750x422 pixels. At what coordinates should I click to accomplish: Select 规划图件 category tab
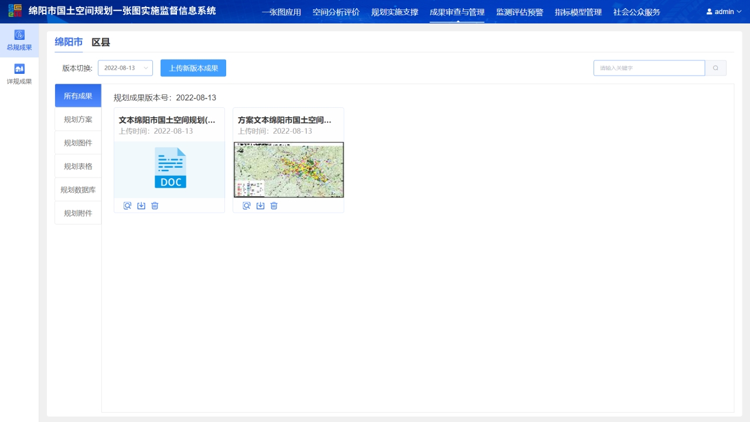78,142
